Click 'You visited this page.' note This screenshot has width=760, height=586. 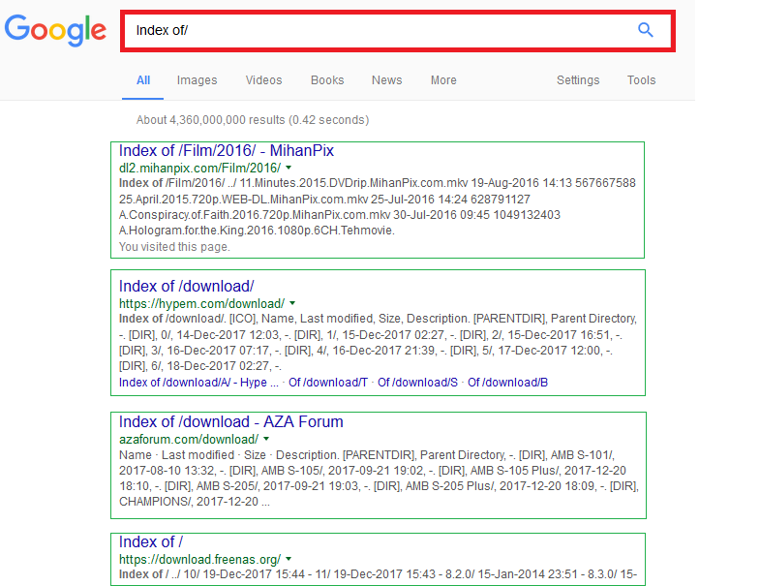click(x=174, y=246)
